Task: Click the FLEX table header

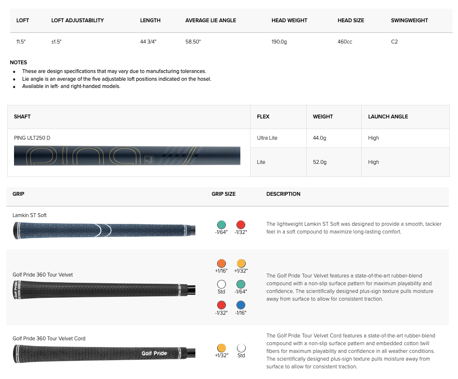Action: coord(263,117)
